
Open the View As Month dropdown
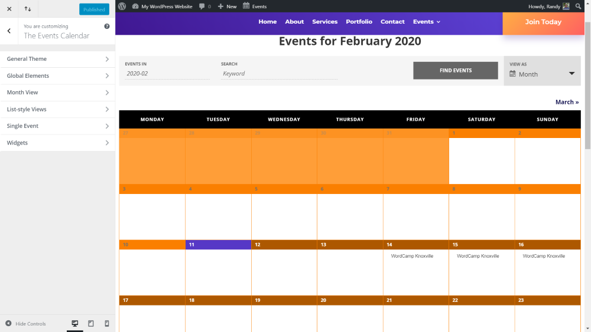[542, 74]
